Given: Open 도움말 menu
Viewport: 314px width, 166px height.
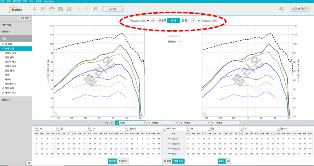Looking at the screenshot, I should point(38,1).
